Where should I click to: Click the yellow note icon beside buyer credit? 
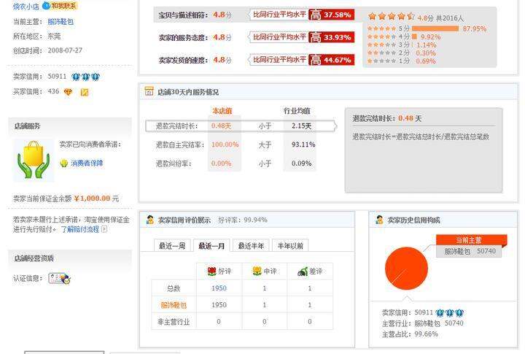pos(85,92)
